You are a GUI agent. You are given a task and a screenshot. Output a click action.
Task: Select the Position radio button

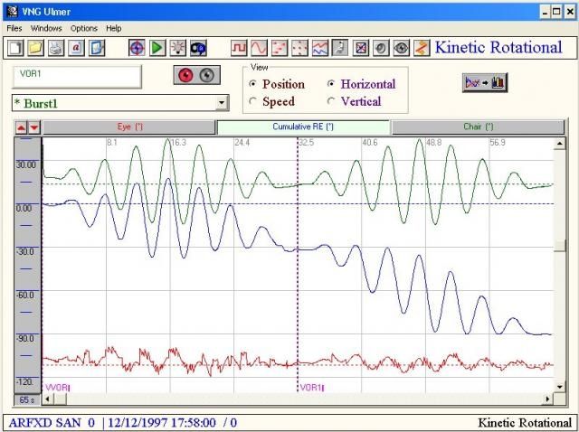click(x=253, y=84)
